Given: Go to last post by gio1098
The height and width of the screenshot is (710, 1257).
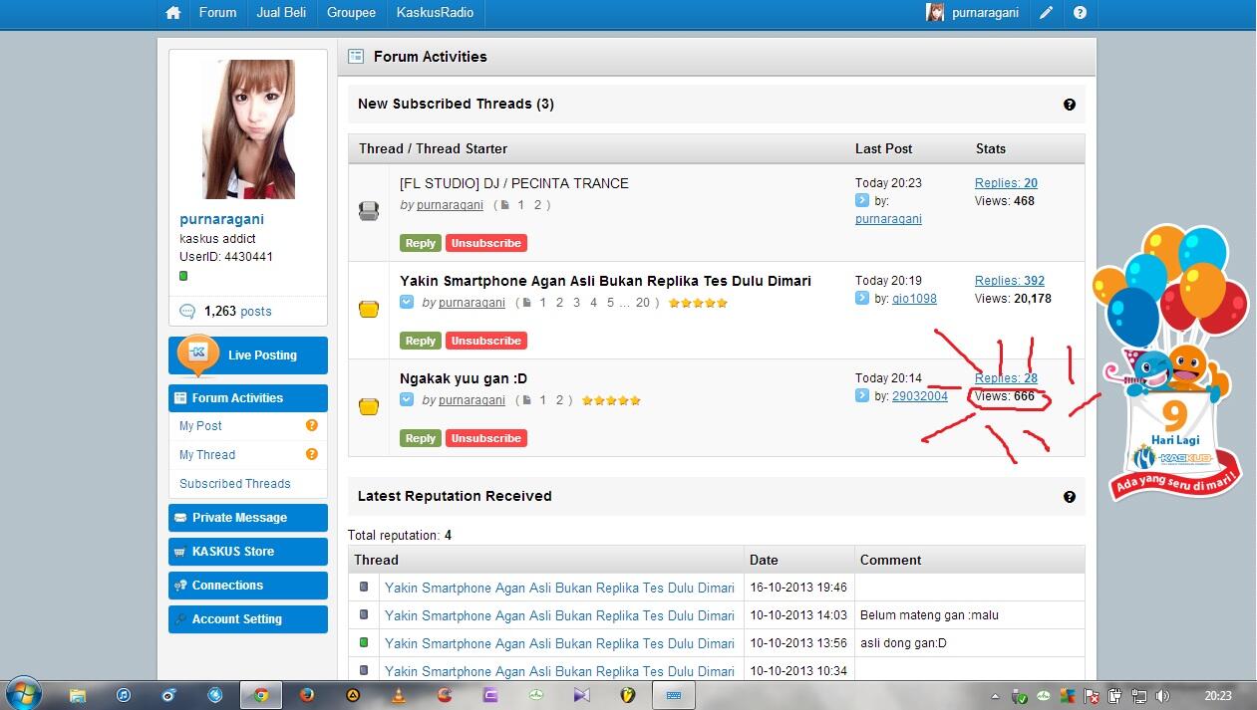Looking at the screenshot, I should [862, 298].
